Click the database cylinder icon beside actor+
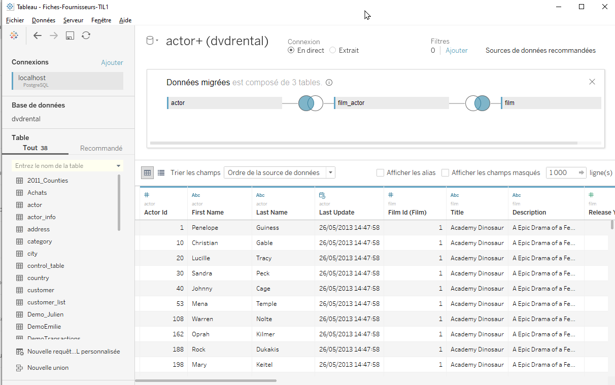Viewport: 615px width, 385px height. [x=150, y=41]
